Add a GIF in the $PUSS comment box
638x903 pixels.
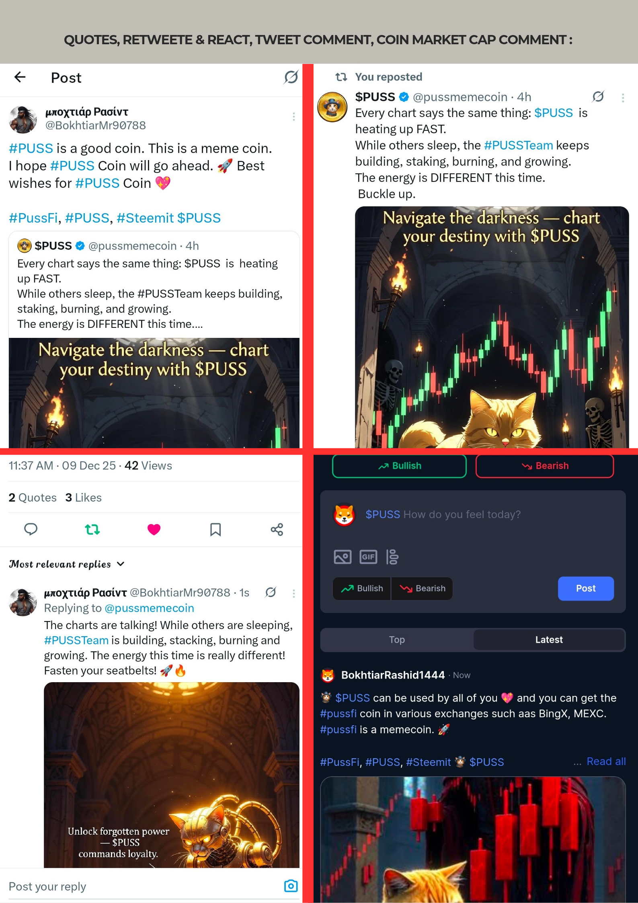pos(368,557)
